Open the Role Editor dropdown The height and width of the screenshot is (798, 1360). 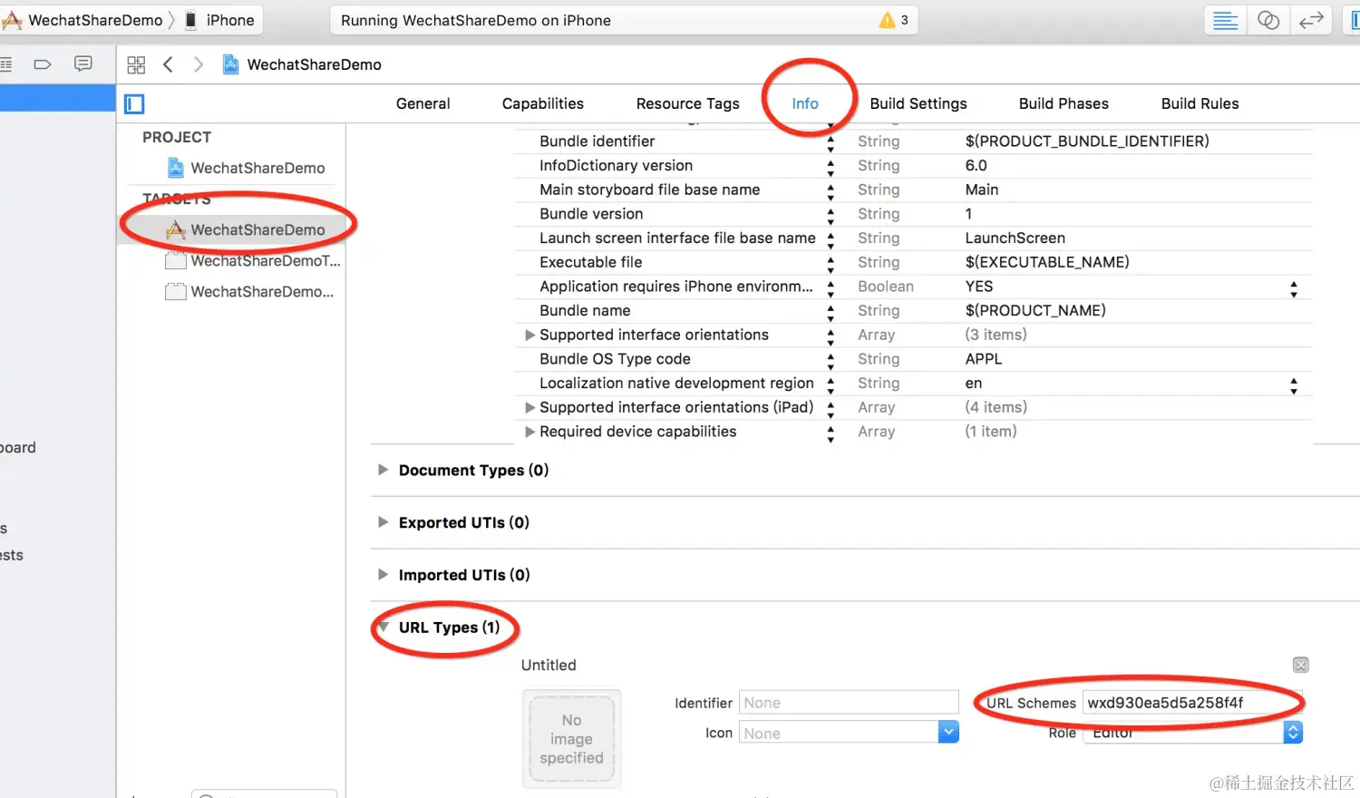pos(1193,733)
